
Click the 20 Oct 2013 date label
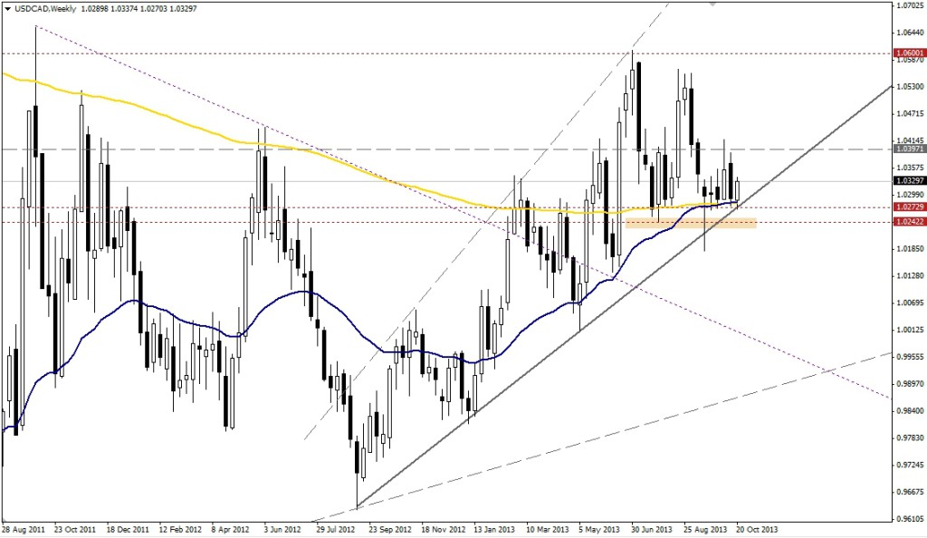tap(757, 529)
